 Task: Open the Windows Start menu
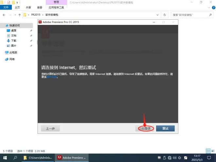tap(5, 157)
